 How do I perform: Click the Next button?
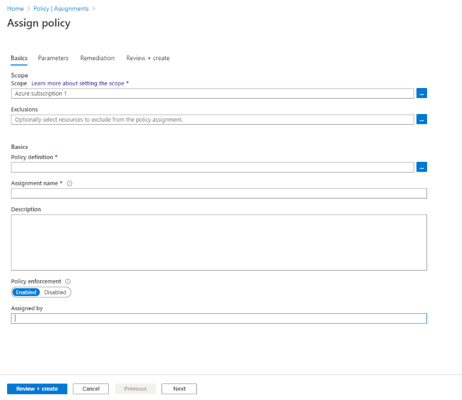(x=179, y=389)
